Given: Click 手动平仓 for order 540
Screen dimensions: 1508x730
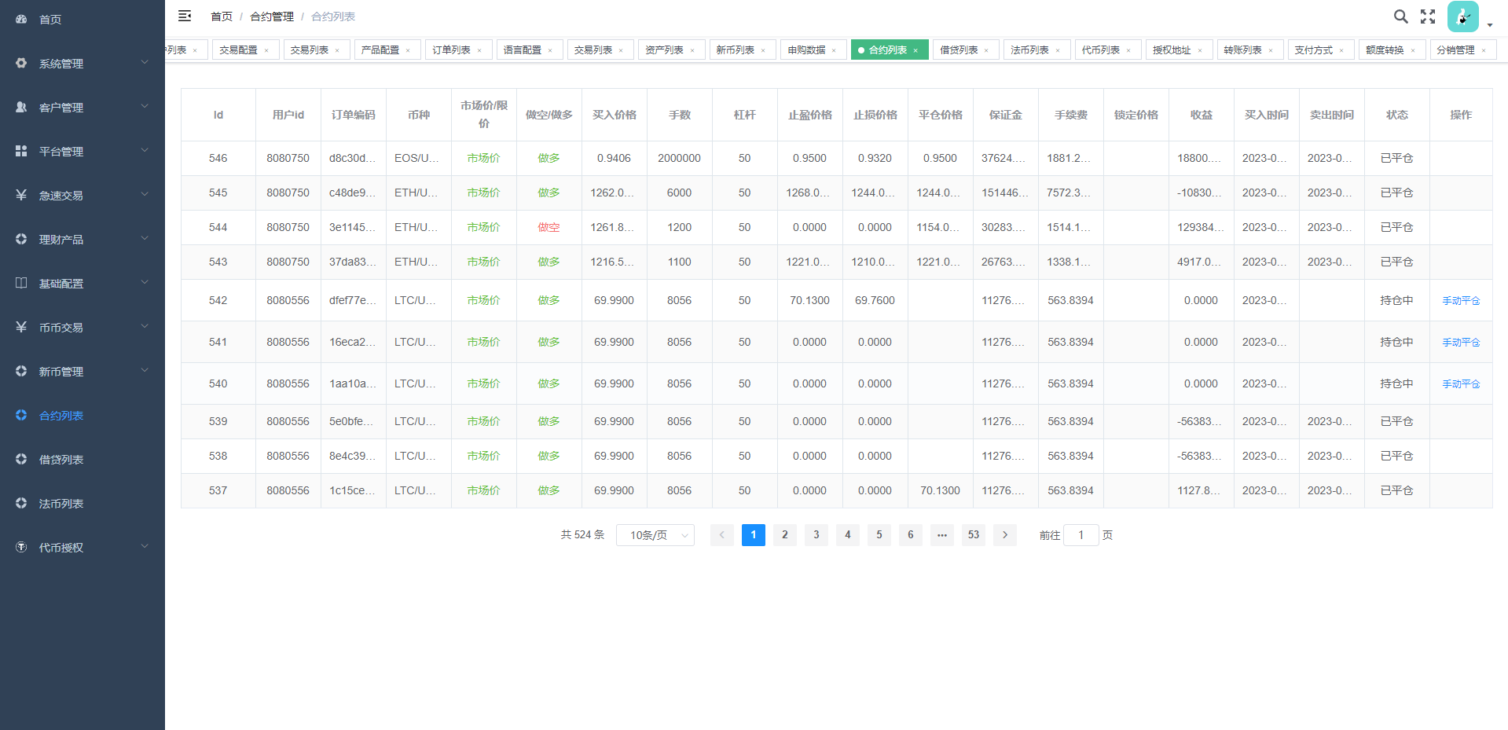Looking at the screenshot, I should point(1461,384).
